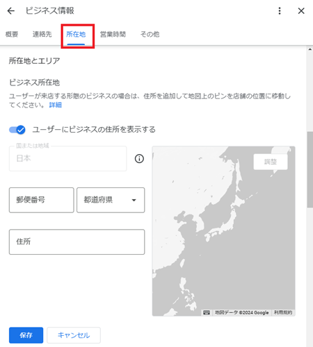
Task: Click the 保存 button
Action: point(26,335)
